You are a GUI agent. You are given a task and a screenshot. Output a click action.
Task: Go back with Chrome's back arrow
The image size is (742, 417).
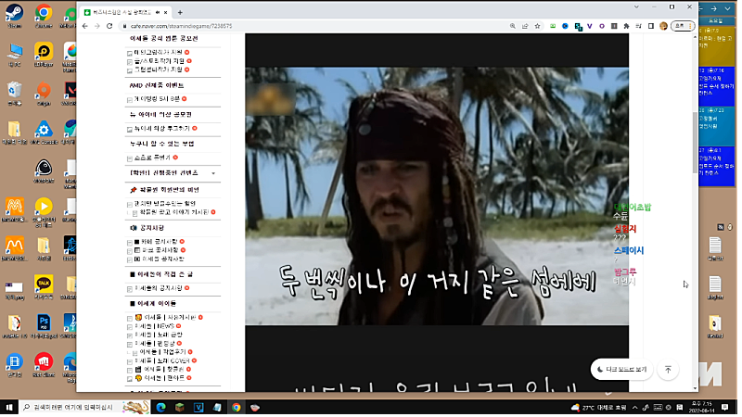(85, 26)
